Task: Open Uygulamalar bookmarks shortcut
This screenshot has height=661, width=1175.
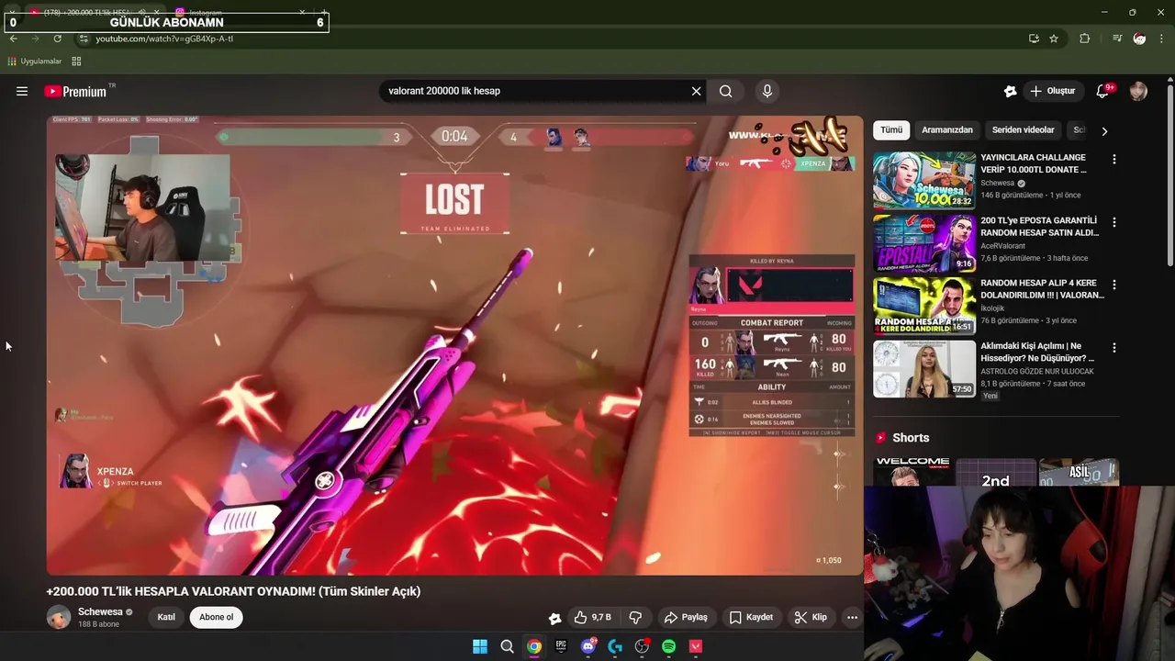Action: 34,62
